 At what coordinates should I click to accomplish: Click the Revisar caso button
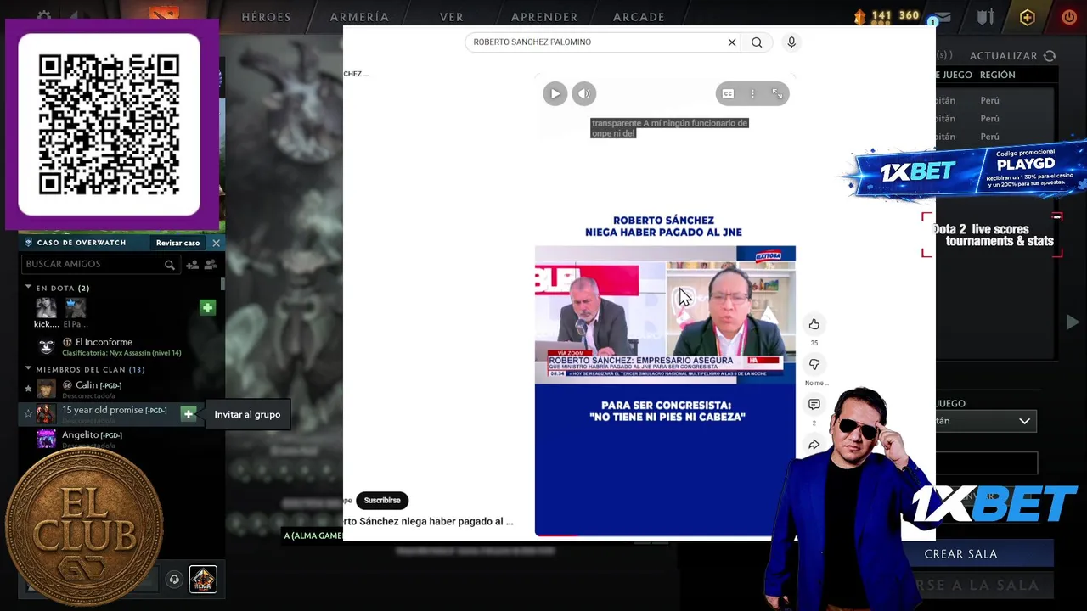177,243
